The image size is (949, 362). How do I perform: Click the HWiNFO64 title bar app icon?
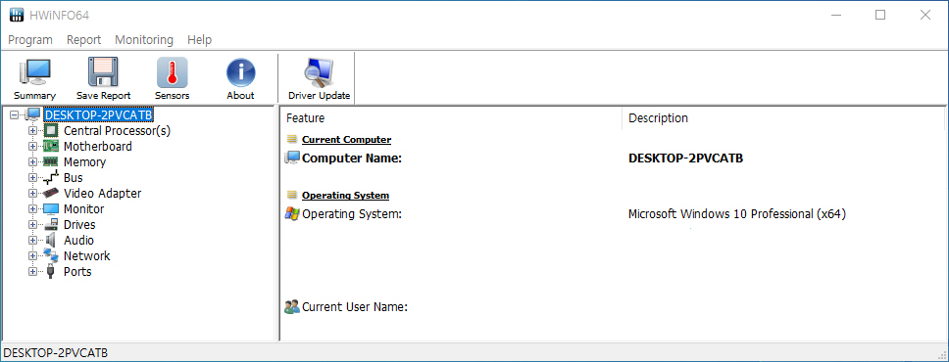tap(17, 15)
